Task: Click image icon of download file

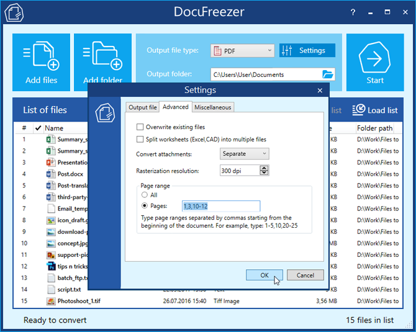Action: click(x=51, y=231)
